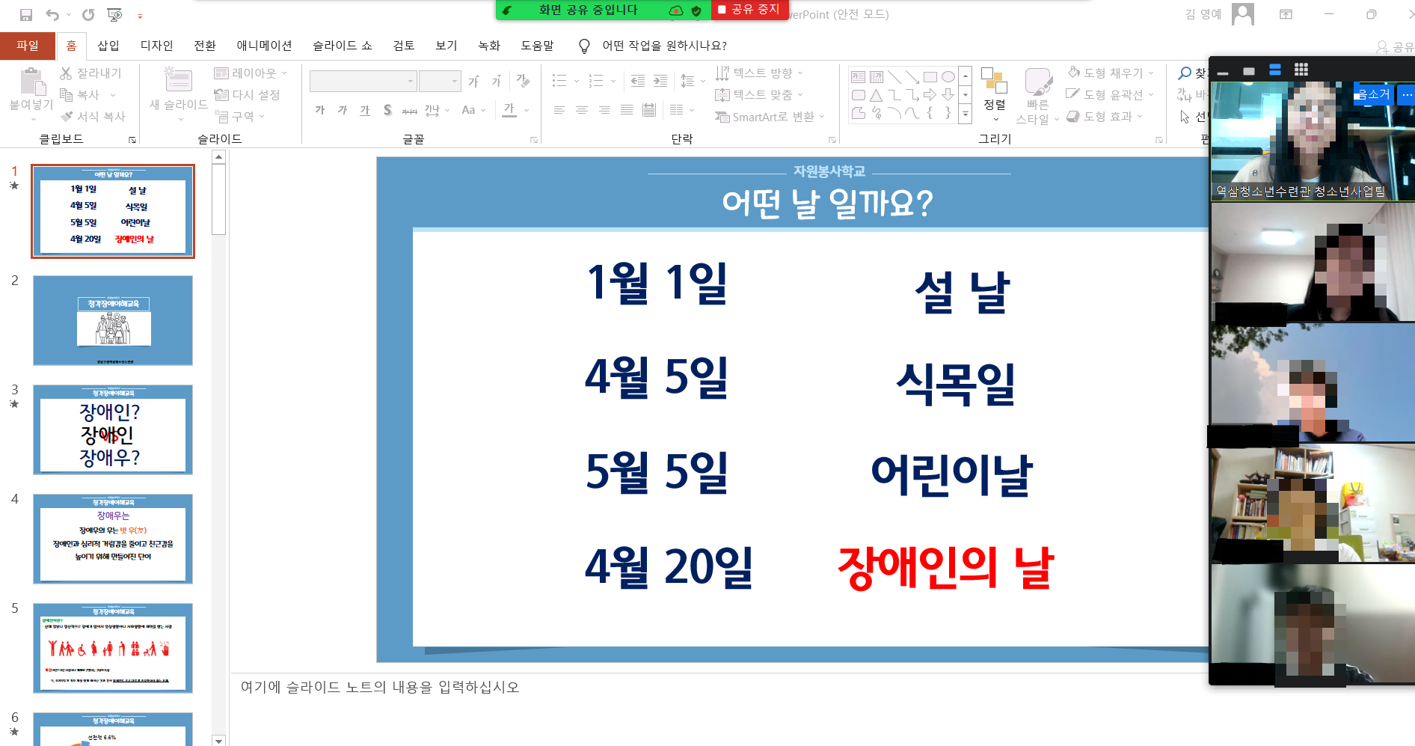The height and width of the screenshot is (746, 1415).
Task: Click the Redo/Repeat icon
Action: tap(88, 15)
